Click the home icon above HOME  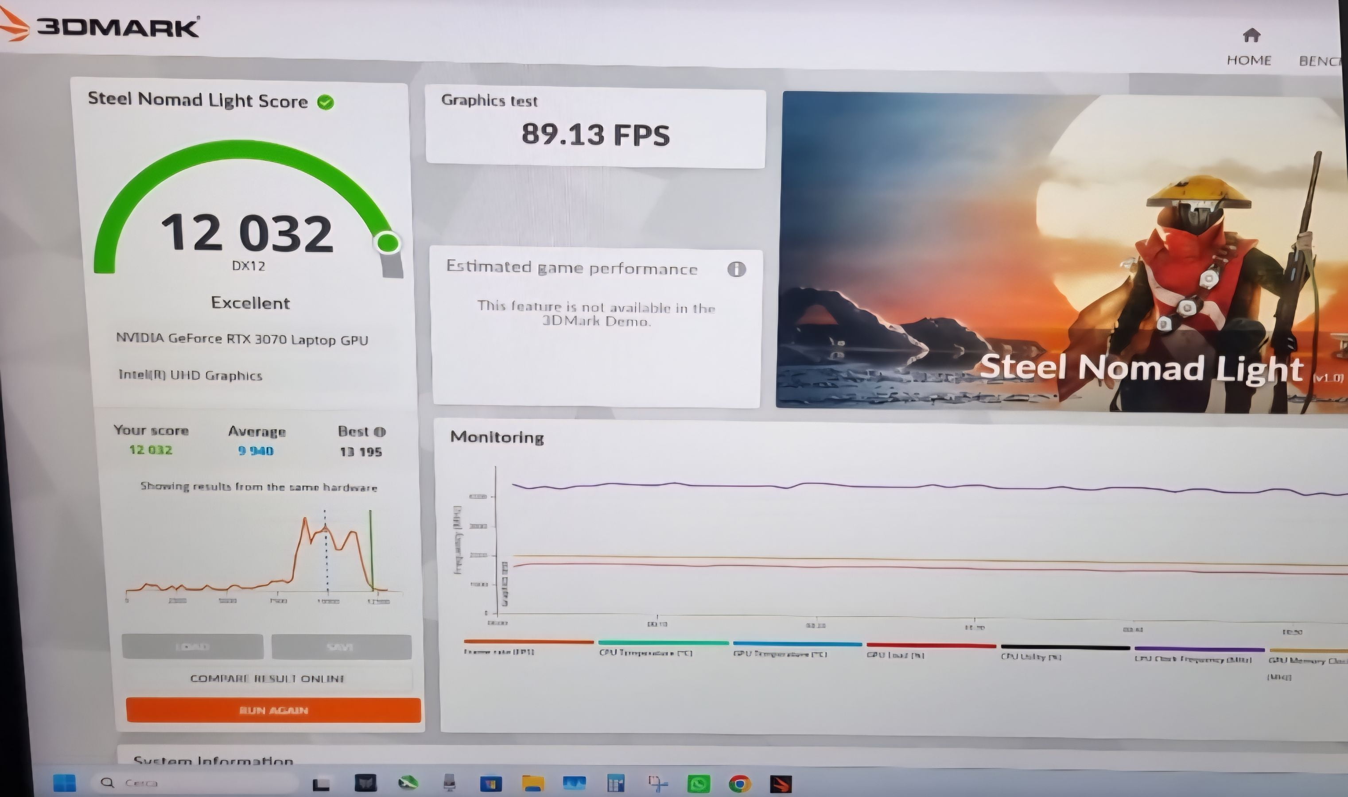(1251, 35)
